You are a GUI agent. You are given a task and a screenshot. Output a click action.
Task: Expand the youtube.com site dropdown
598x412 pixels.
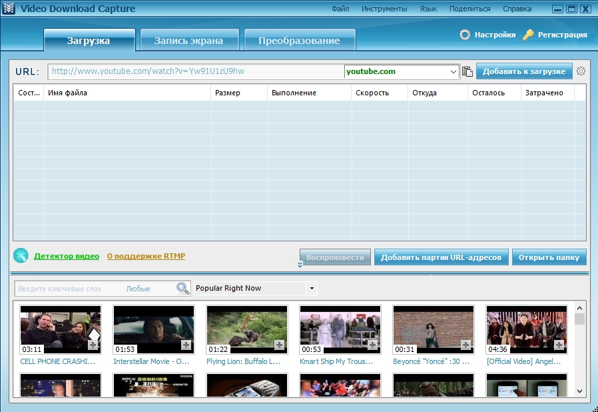453,71
